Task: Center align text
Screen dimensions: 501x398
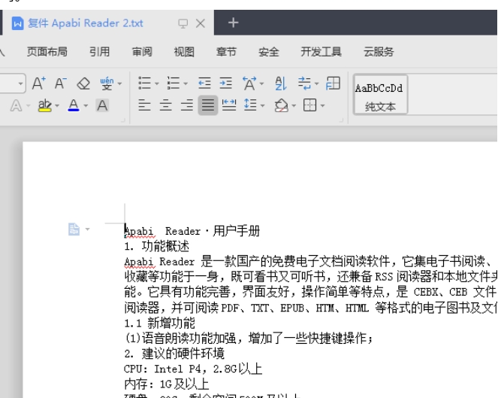Action: (x=165, y=105)
